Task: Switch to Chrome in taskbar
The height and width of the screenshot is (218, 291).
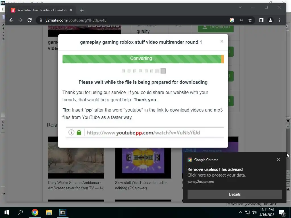Action: pyautogui.click(x=35, y=212)
